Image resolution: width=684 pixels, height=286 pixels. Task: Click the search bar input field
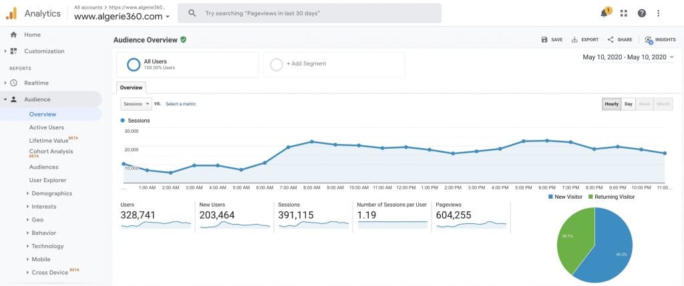(x=314, y=13)
